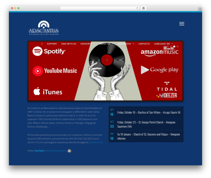
Task: Click the vinyl record image
Action: pos(107,60)
